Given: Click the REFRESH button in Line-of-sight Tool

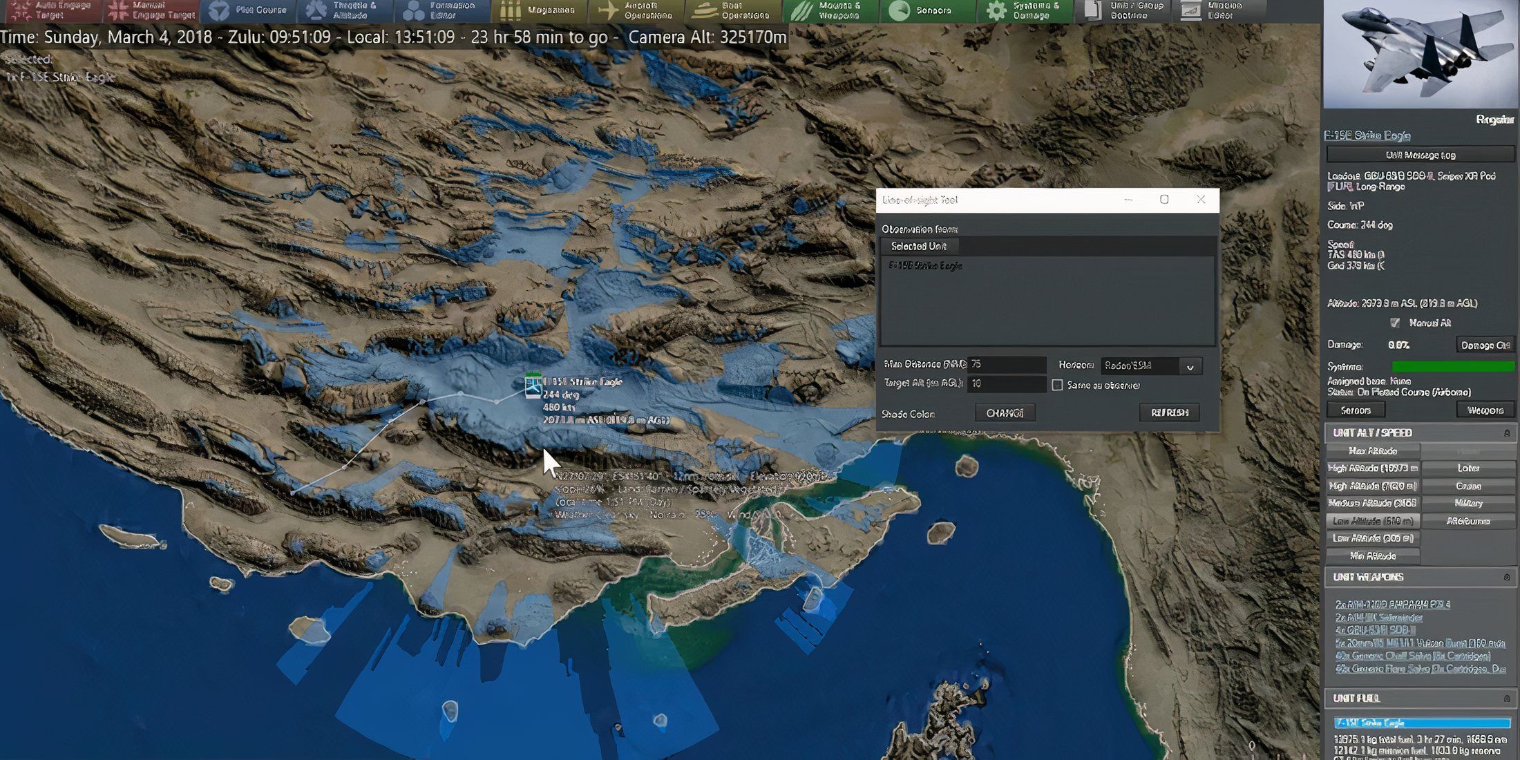Looking at the screenshot, I should [1169, 412].
